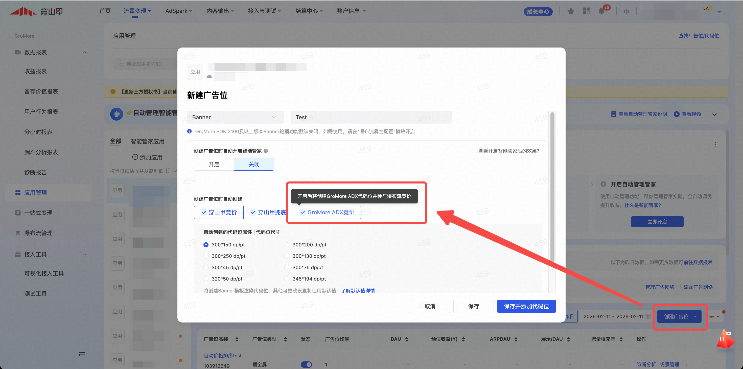The width and height of the screenshot is (743, 369).
Task: Click the sidebar collapse icon
Action: point(82,355)
